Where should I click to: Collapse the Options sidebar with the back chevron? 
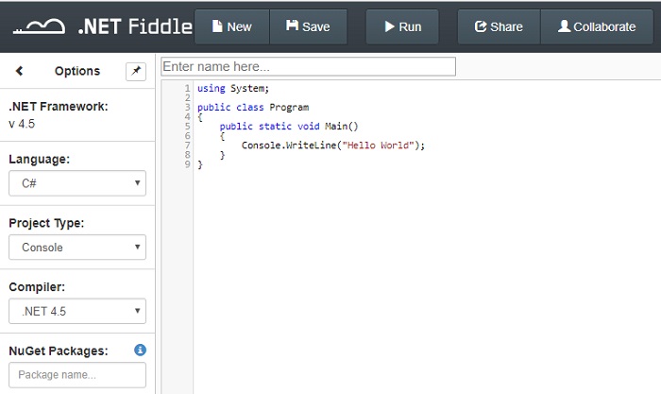(20, 71)
